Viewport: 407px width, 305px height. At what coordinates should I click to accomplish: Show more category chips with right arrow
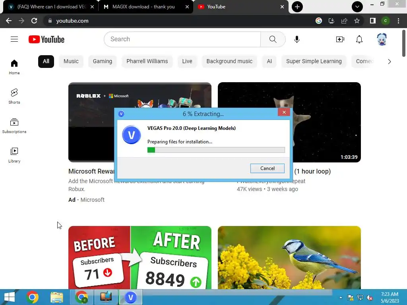pyautogui.click(x=389, y=62)
